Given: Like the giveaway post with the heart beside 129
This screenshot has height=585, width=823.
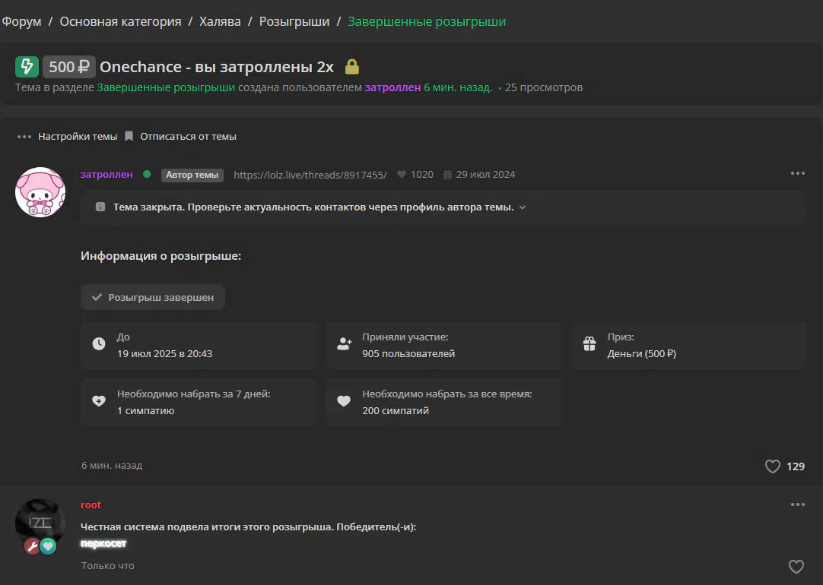Looking at the screenshot, I should (x=773, y=466).
